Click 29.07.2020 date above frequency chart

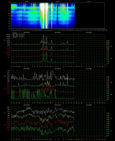[26, 105]
